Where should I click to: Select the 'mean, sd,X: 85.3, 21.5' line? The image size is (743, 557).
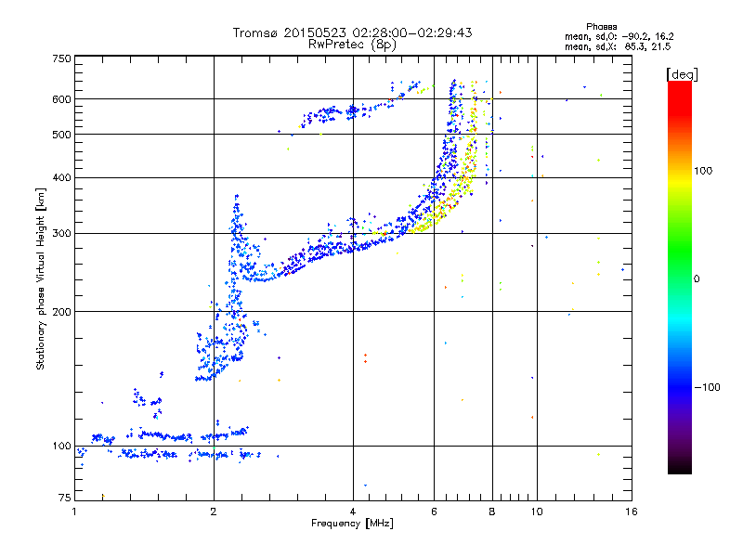pyautogui.click(x=618, y=46)
